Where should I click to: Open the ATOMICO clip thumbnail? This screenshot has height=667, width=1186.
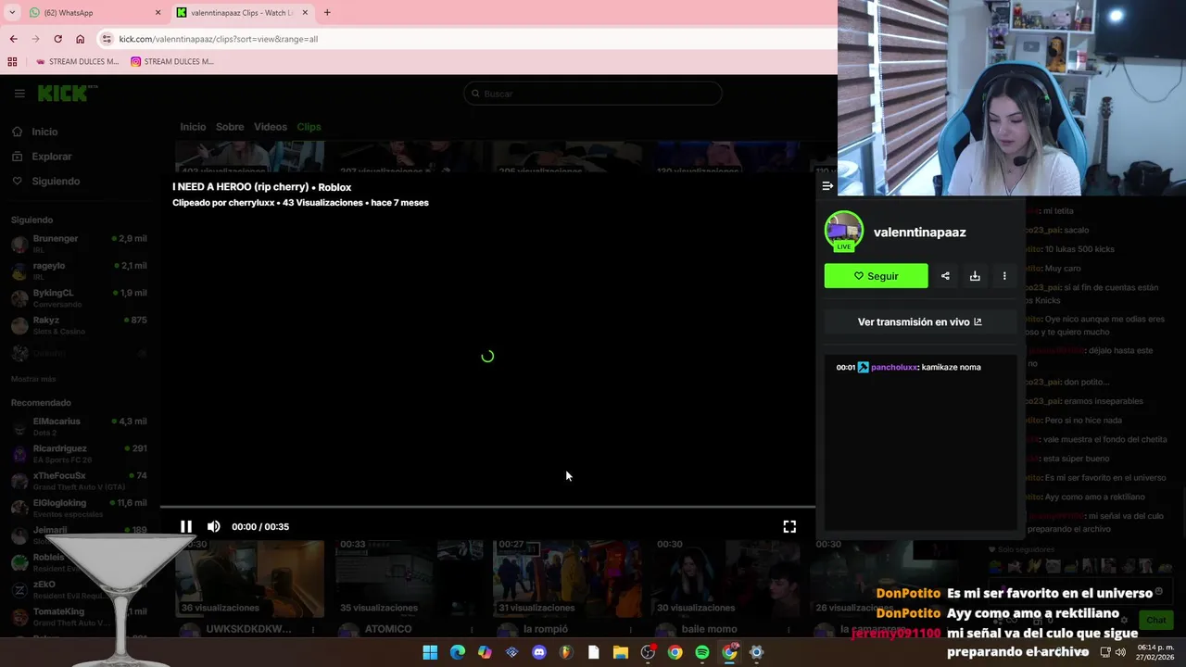click(x=409, y=578)
